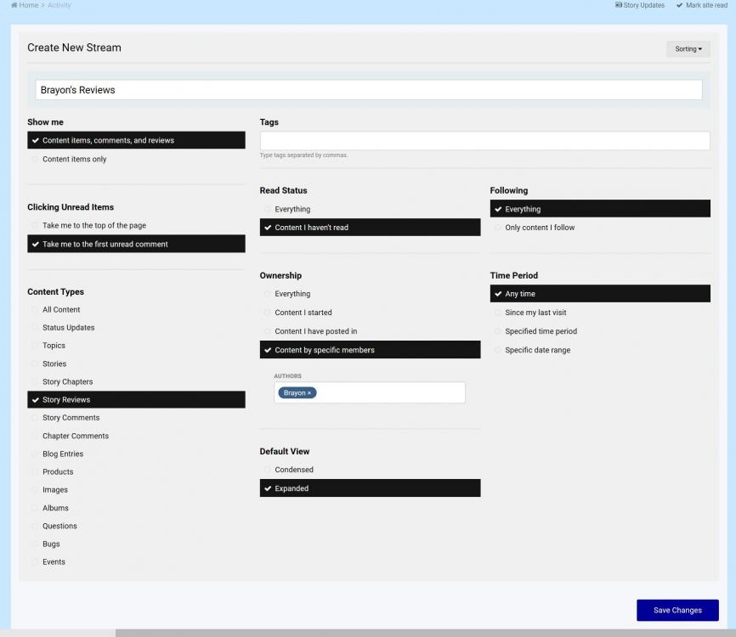Viewport: 736px width, 637px height.
Task: Check the Status Updates content type
Action: coord(68,328)
